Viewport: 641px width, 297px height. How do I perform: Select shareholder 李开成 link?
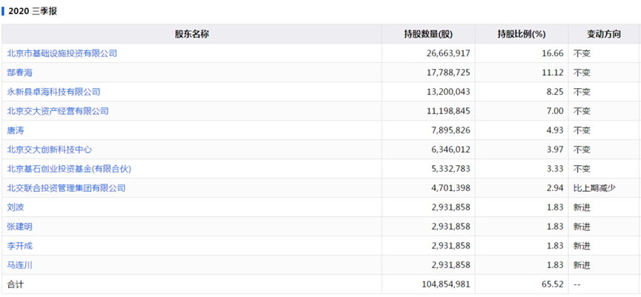click(20, 246)
